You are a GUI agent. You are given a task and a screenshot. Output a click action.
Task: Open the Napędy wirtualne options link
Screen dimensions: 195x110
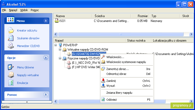point(28,75)
